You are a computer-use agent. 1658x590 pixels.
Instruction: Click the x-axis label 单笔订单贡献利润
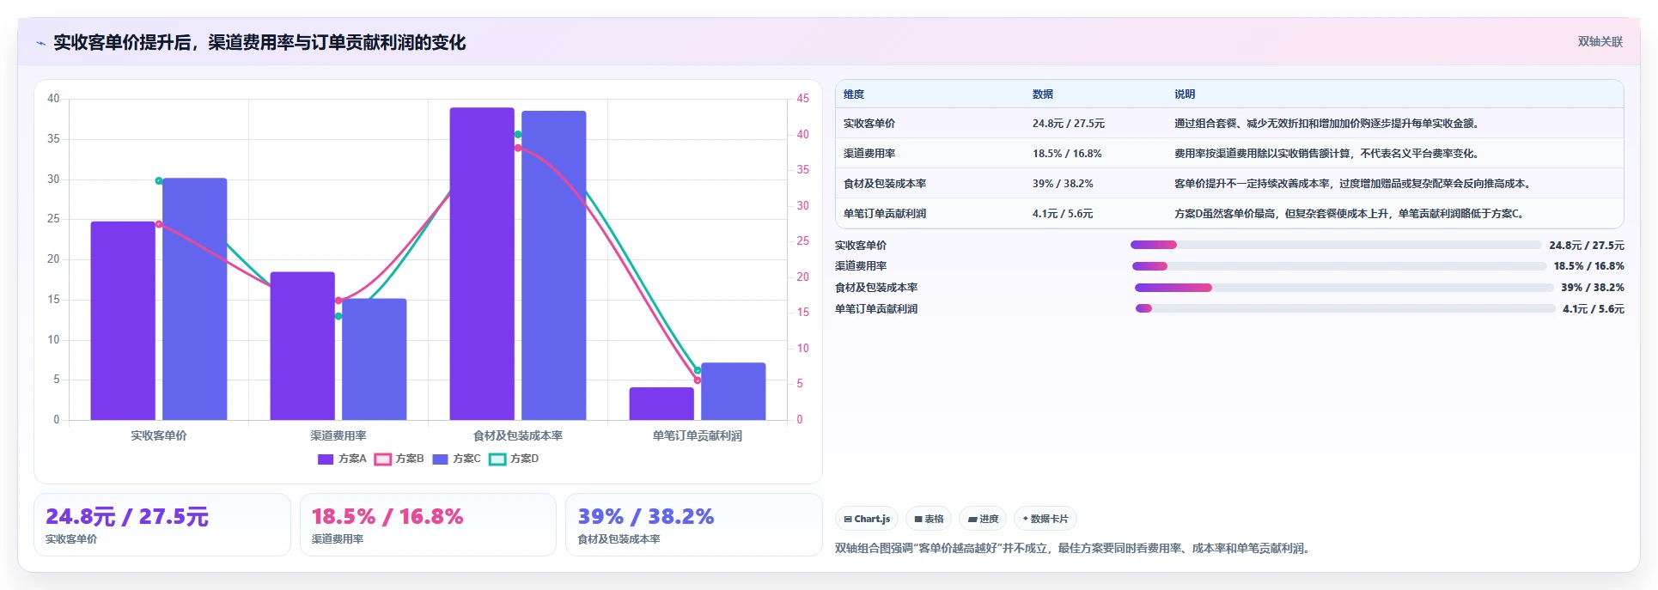[698, 436]
